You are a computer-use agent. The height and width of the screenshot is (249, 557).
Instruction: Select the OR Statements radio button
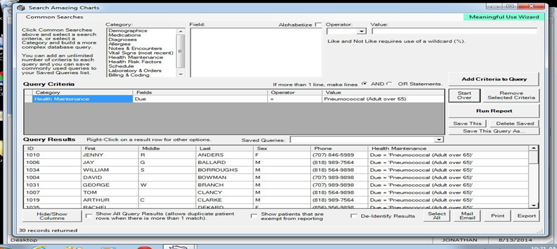coord(390,84)
